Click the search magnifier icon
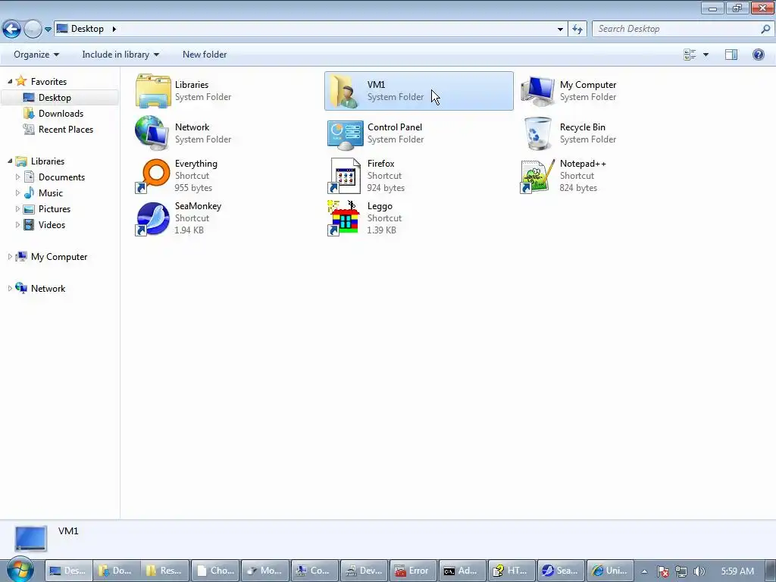 (x=765, y=29)
